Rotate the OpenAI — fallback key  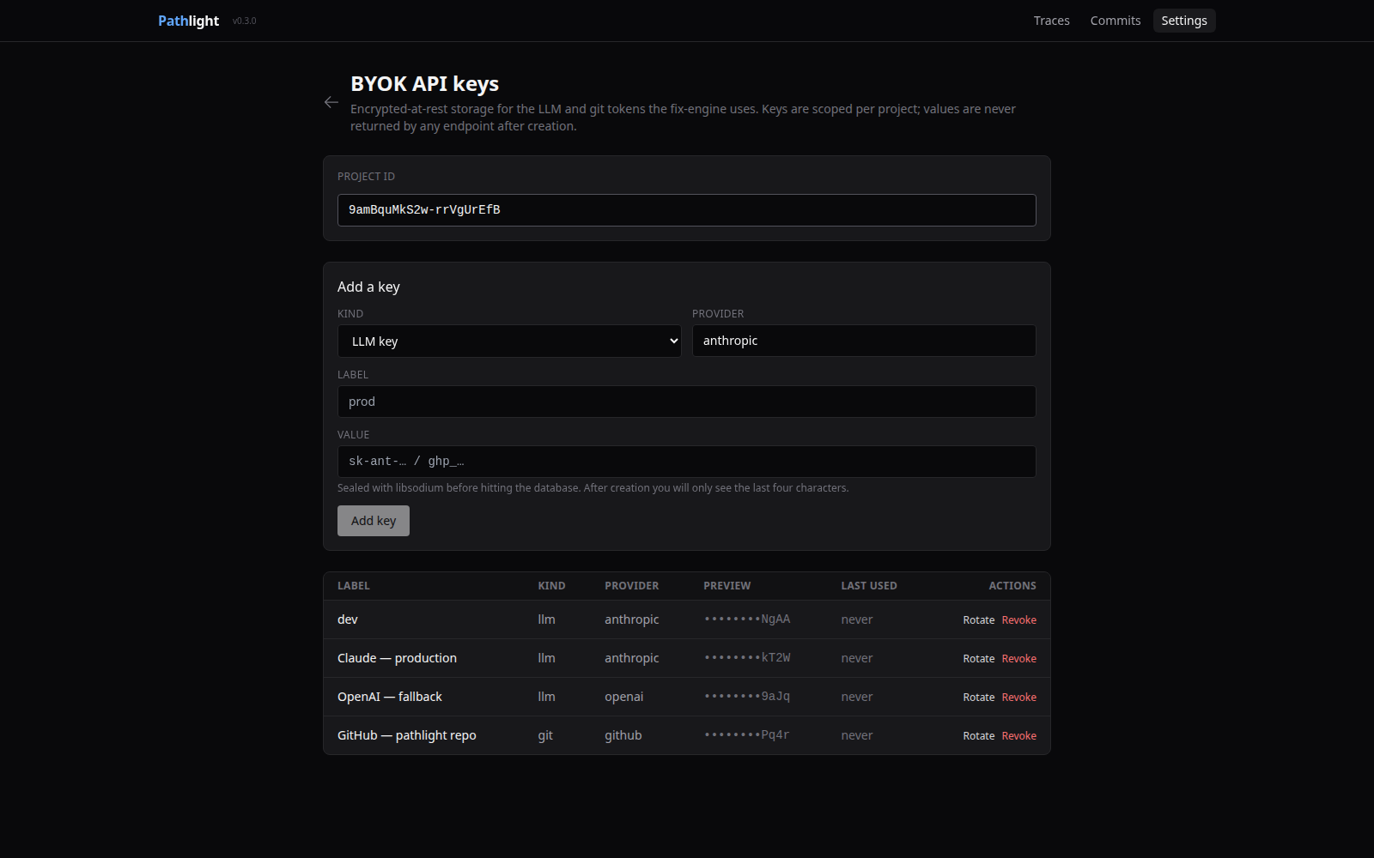pyautogui.click(x=978, y=697)
